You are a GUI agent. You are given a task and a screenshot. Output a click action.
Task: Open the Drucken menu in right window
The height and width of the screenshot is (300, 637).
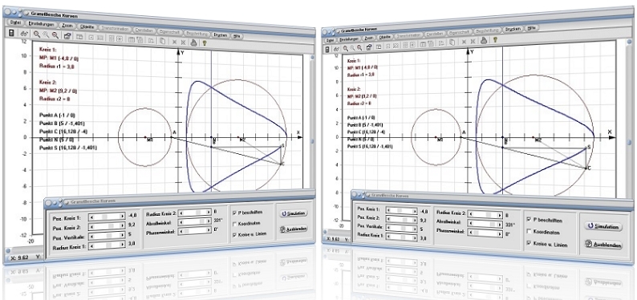click(513, 29)
